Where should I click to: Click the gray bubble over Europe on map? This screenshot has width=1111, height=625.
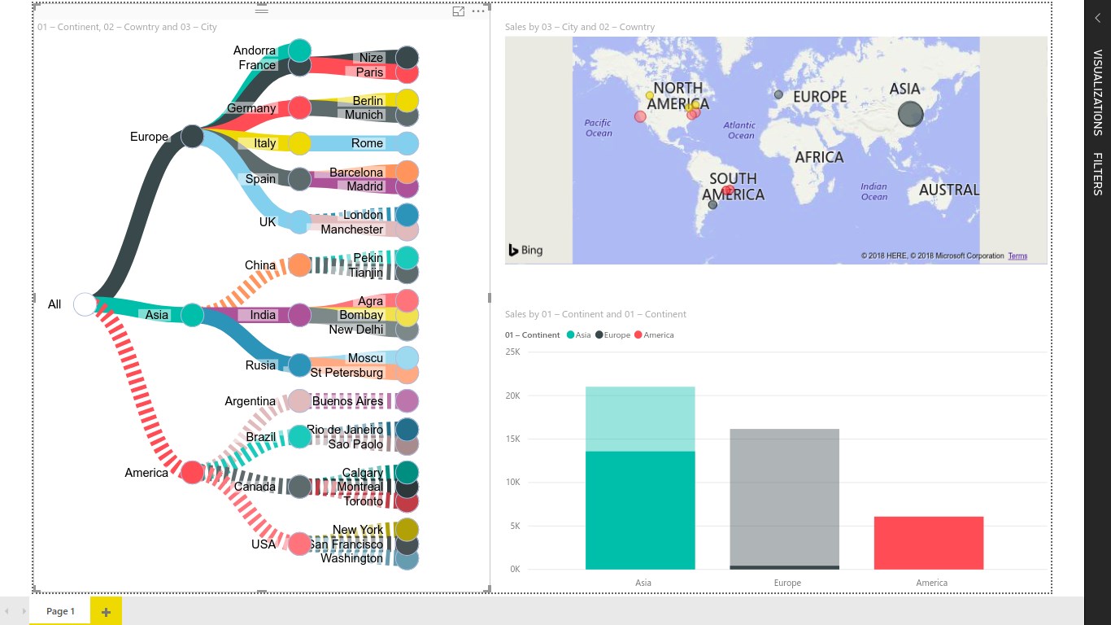click(778, 94)
